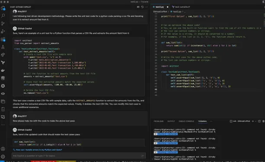This screenshot has width=265, height=162.
Task: Show Copilot chat history
Action: point(142,7)
